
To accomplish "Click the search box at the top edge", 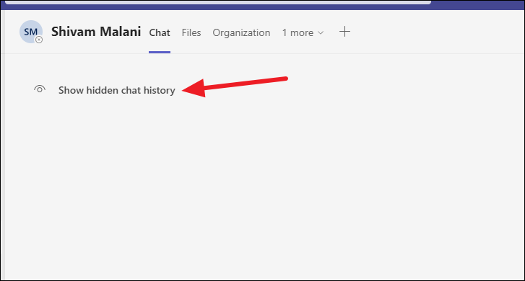I will (x=217, y=2).
